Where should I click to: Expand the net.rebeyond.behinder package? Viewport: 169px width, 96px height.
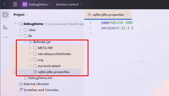(x=30, y=54)
